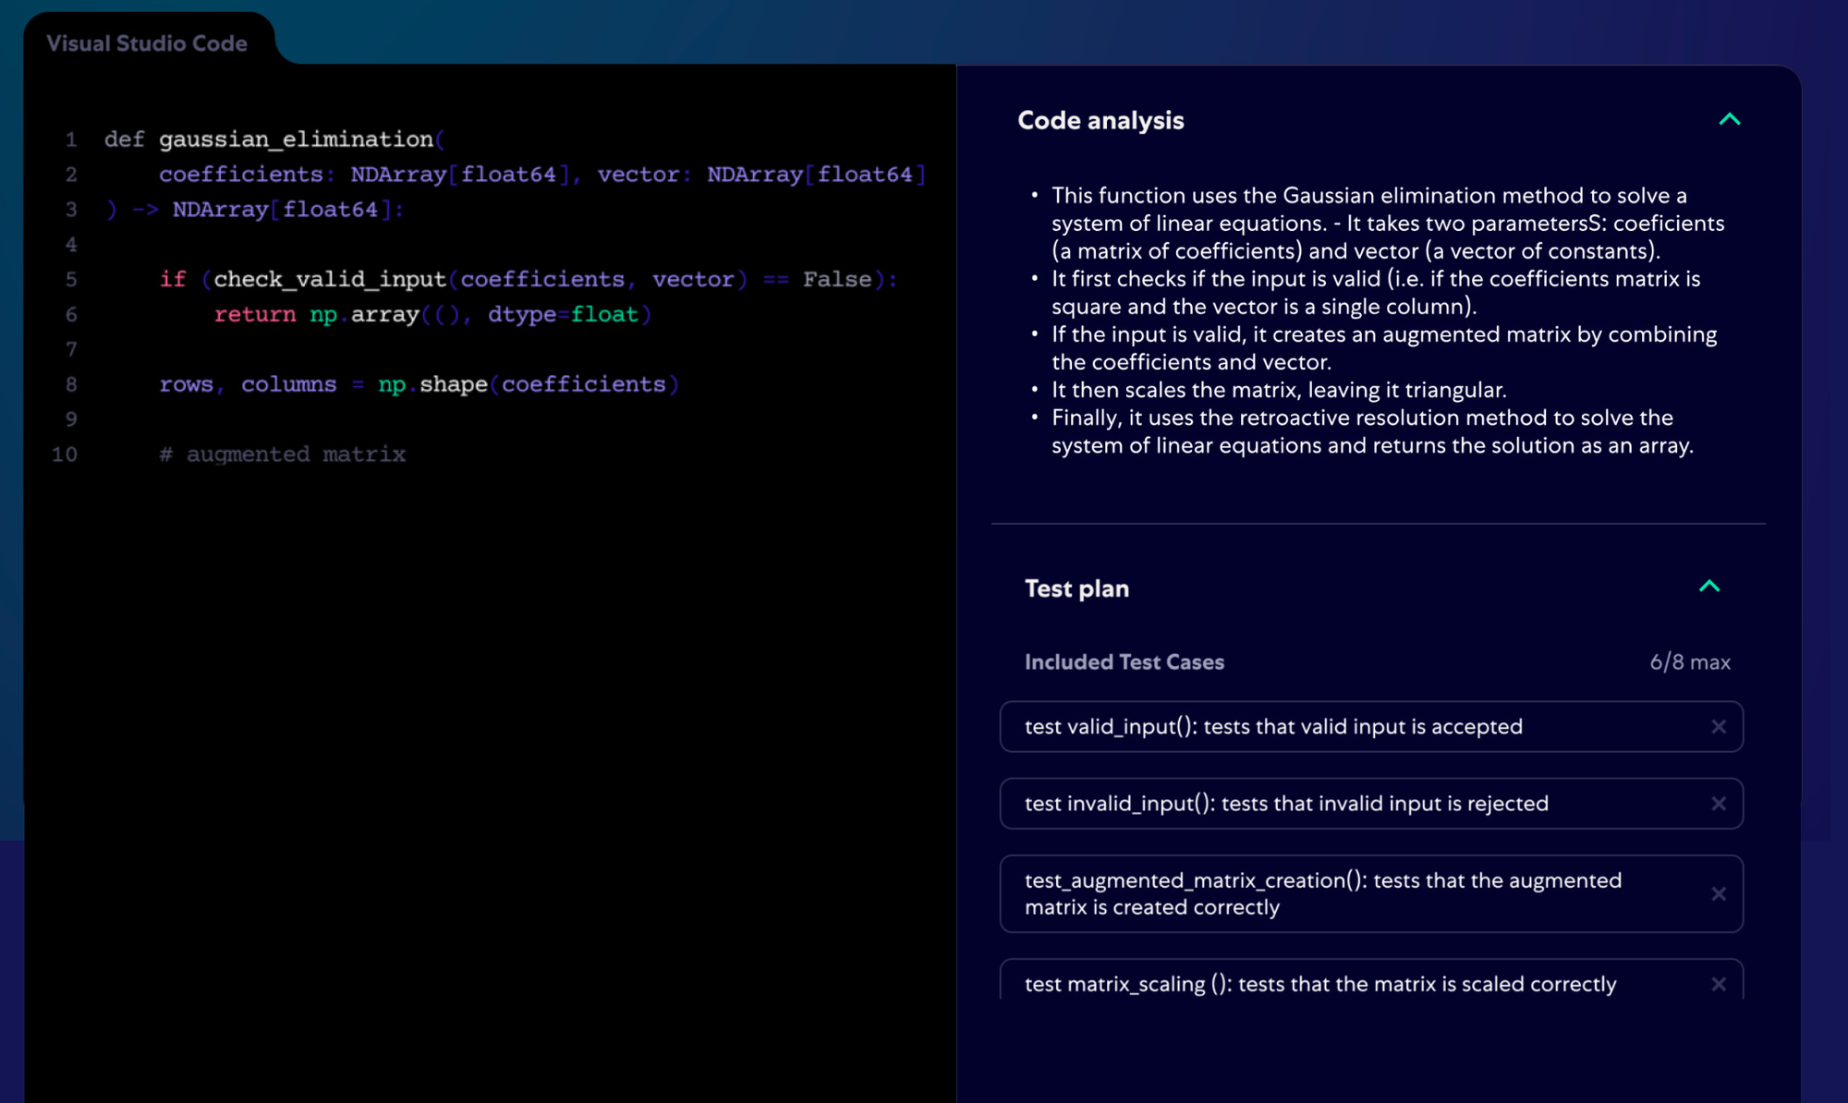Click the test invalid_input() test case row
This screenshot has height=1103, width=1848.
[1285, 804]
